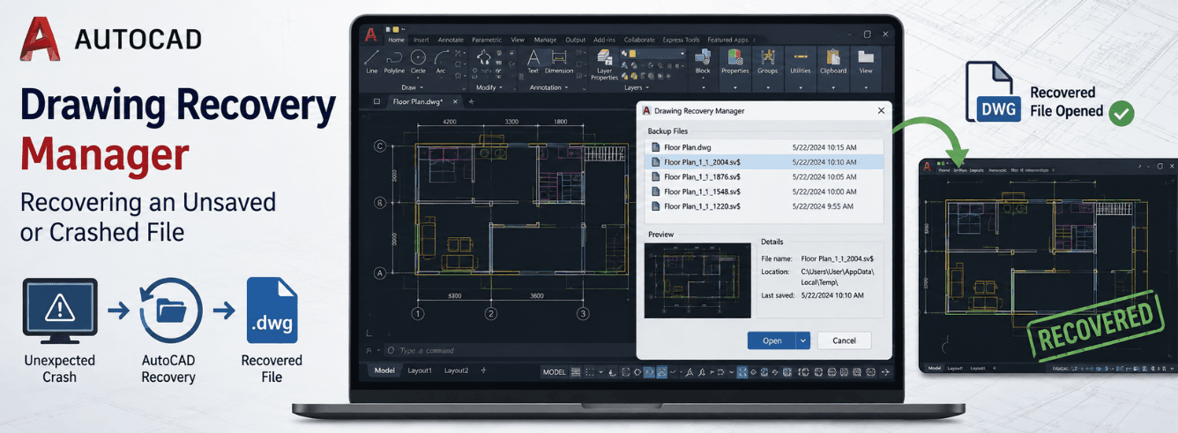
Task: Open the Properties panel icon
Action: point(735,56)
